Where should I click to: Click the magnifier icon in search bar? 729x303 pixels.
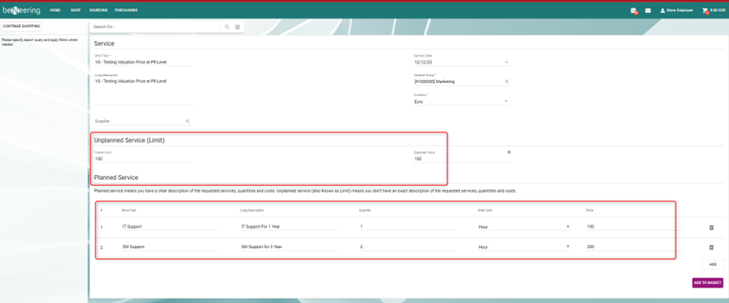point(227,27)
